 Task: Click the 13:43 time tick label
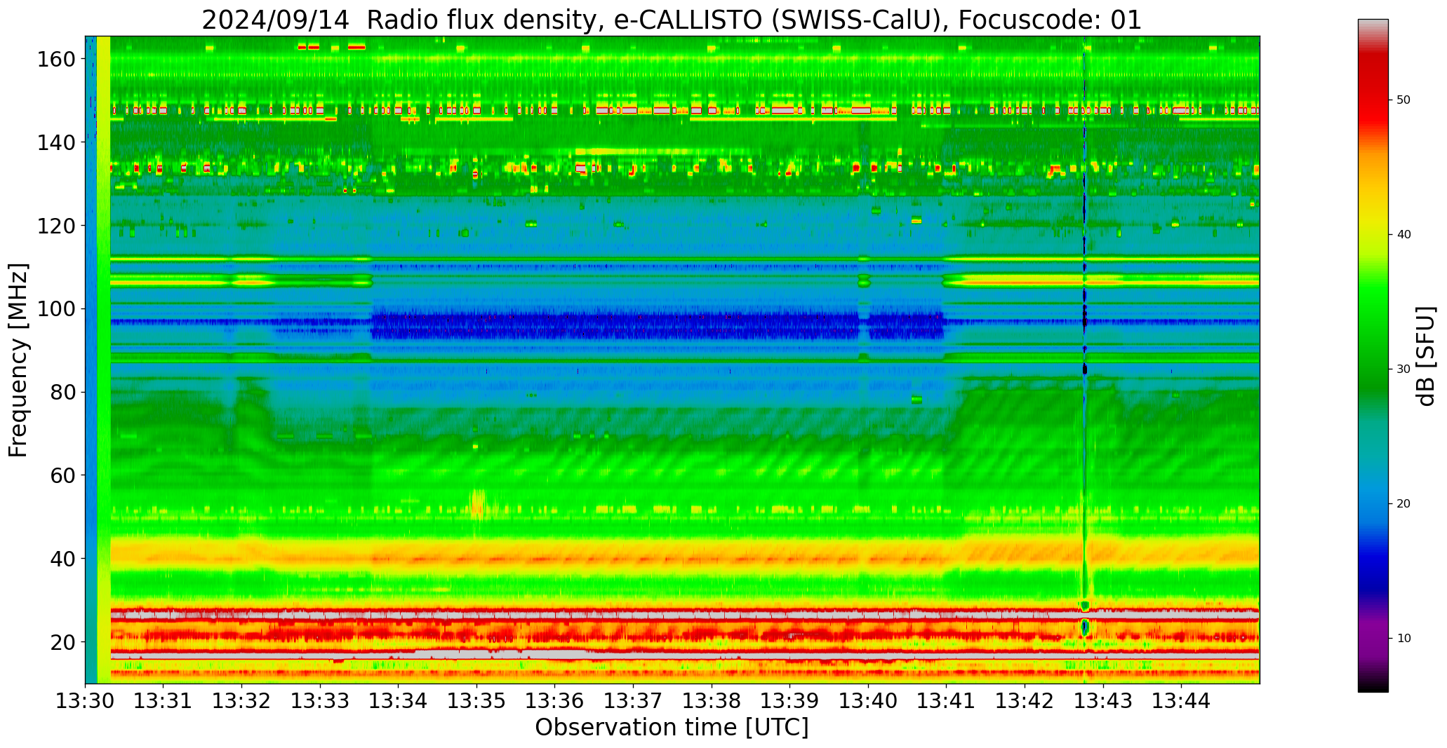pos(1103,701)
